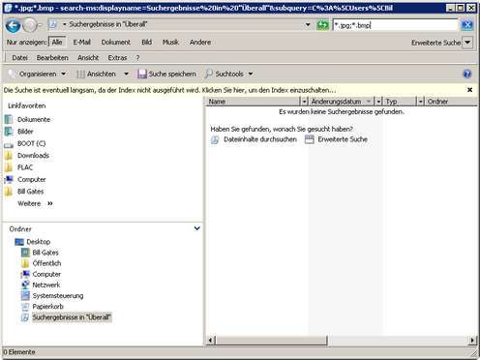The width and height of the screenshot is (480, 360).
Task: Click the Desktop icon in folder tree
Action: 19,242
